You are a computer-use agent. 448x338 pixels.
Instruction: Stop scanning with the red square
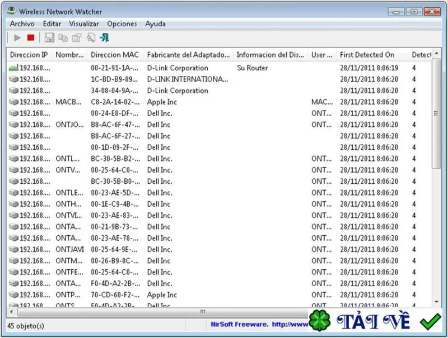31,37
